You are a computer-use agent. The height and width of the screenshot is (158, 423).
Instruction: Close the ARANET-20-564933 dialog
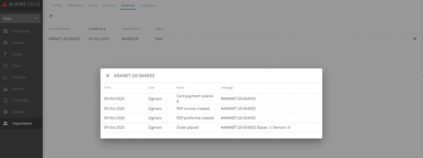click(x=107, y=76)
